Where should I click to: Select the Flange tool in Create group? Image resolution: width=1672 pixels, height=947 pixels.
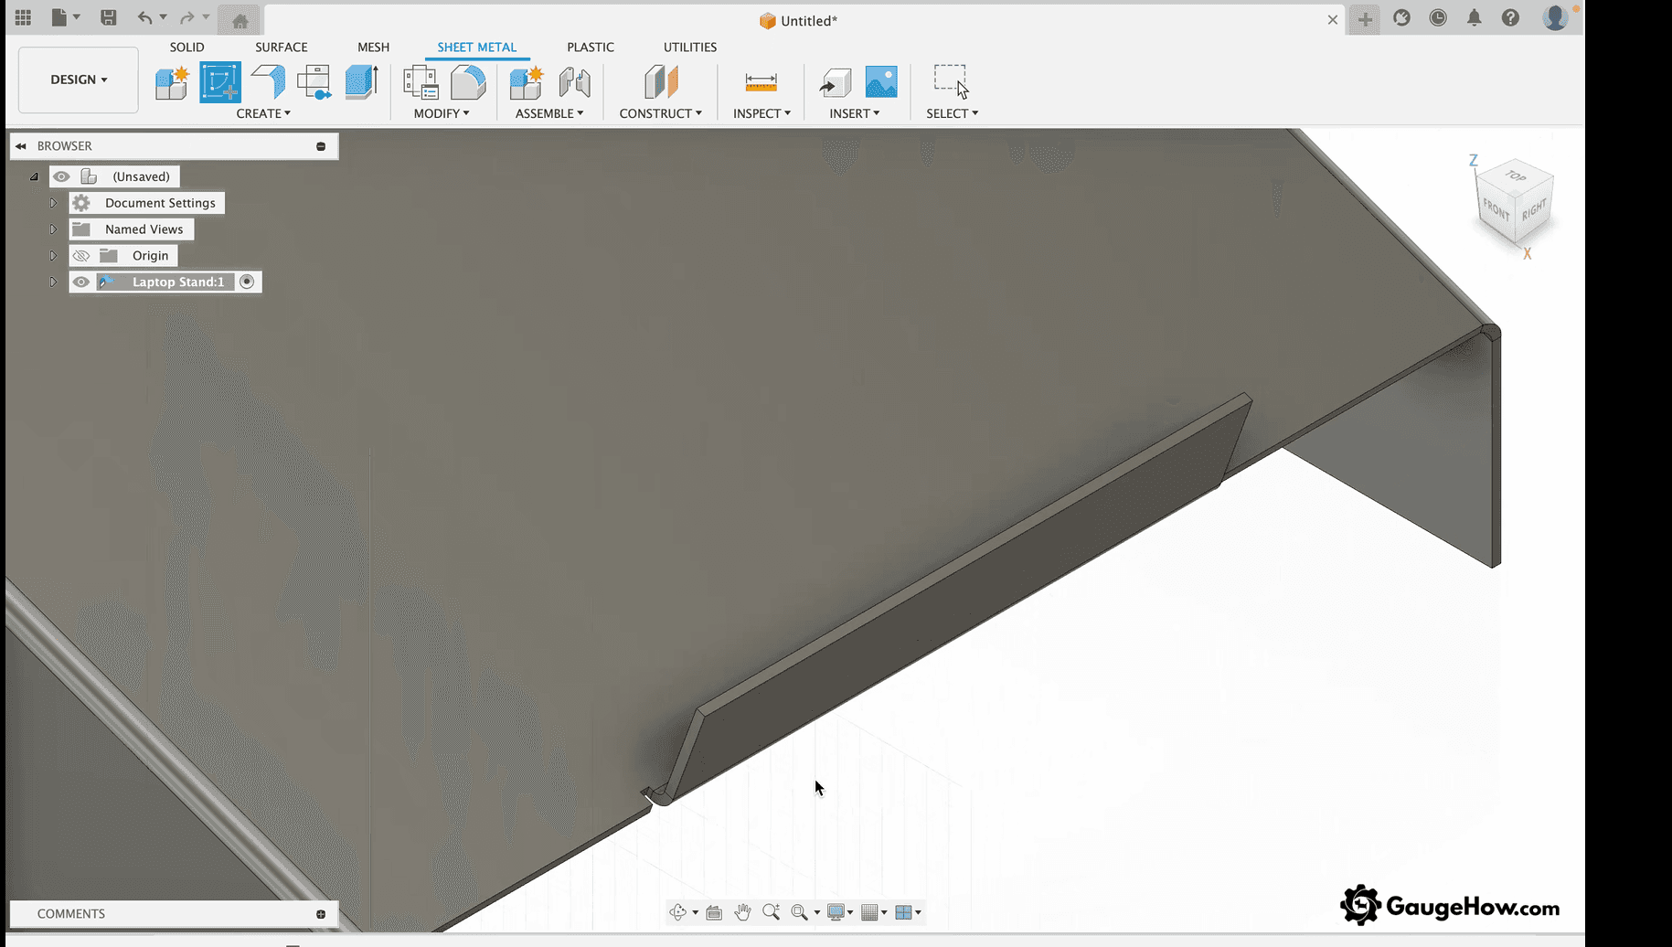click(266, 81)
